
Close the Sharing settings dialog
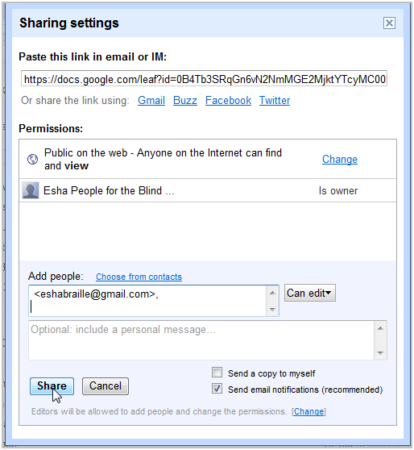(x=389, y=23)
